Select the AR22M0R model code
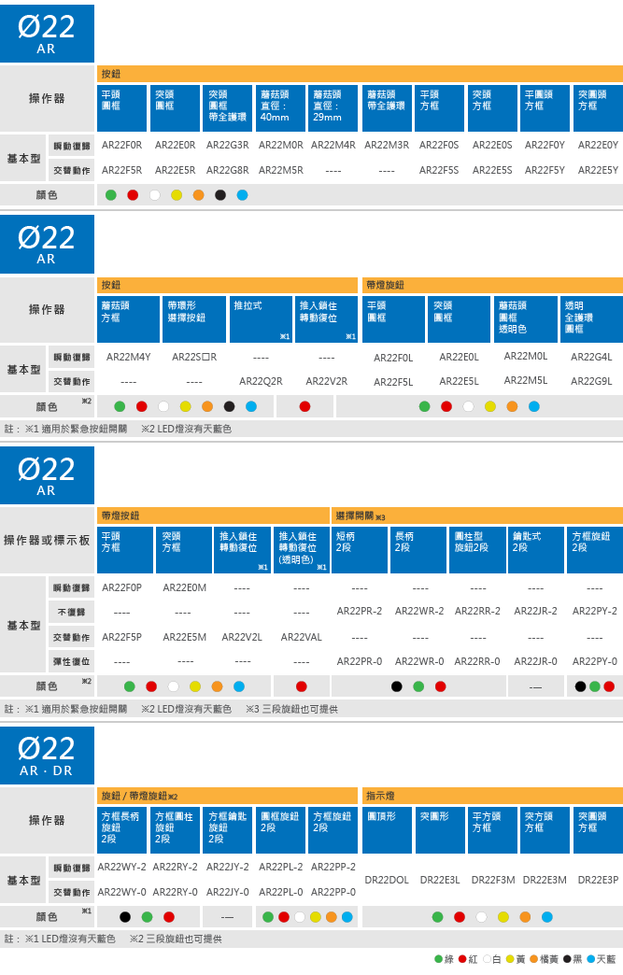 tap(281, 145)
